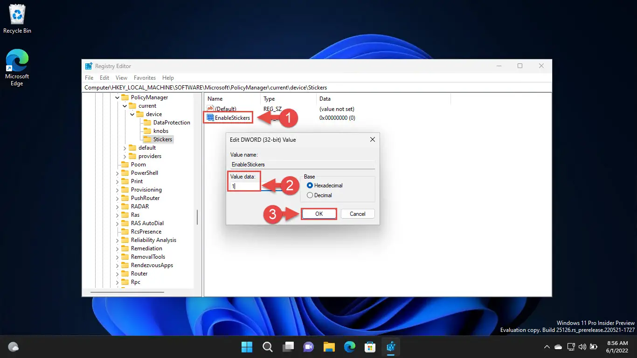The image size is (637, 358).
Task: Click the Stickers folder icon
Action: tap(147, 139)
